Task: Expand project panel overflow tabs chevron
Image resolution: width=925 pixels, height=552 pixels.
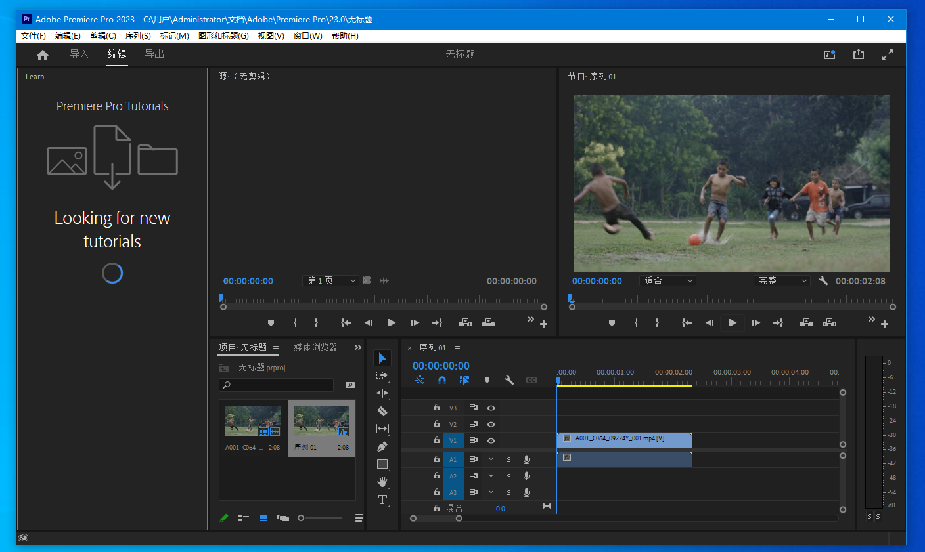Action: tap(358, 347)
